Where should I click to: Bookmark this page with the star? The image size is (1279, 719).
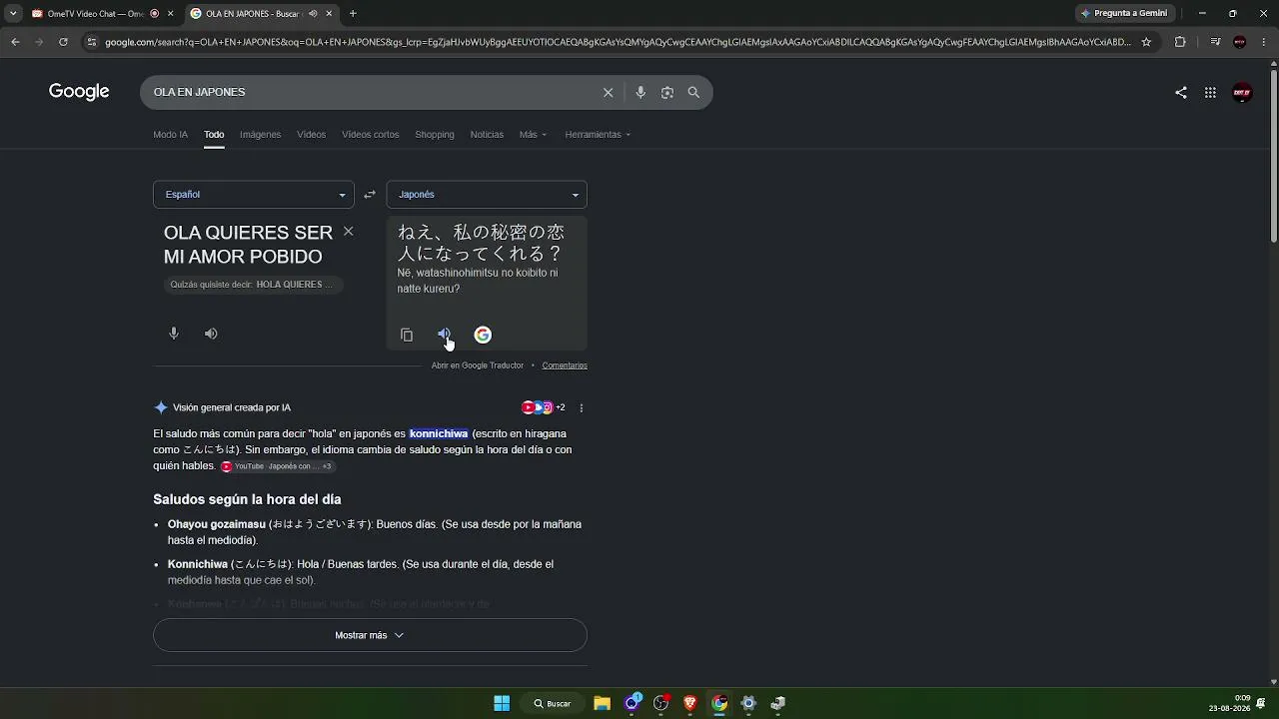(x=1146, y=42)
